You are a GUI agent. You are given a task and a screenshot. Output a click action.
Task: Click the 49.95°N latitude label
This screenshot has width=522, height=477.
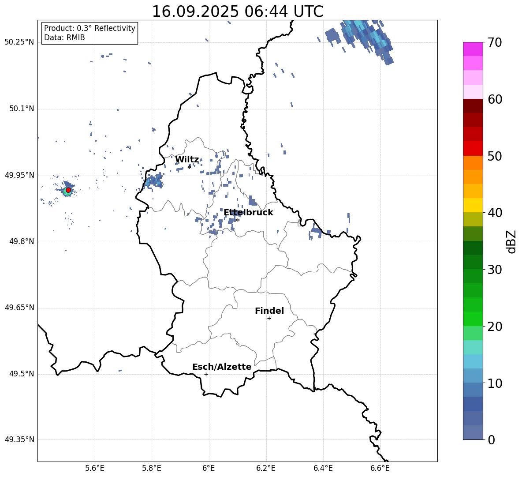pyautogui.click(x=19, y=175)
